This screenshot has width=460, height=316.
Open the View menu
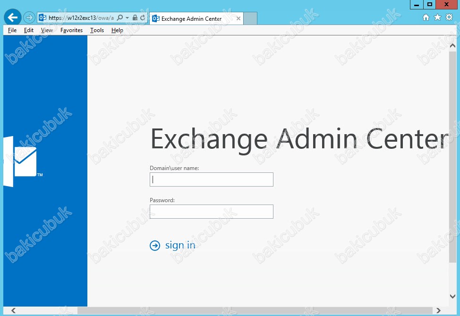(x=47, y=30)
